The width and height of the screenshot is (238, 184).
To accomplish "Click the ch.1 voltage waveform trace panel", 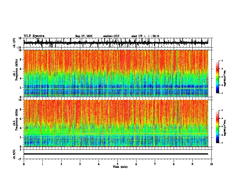I will coord(117,43).
